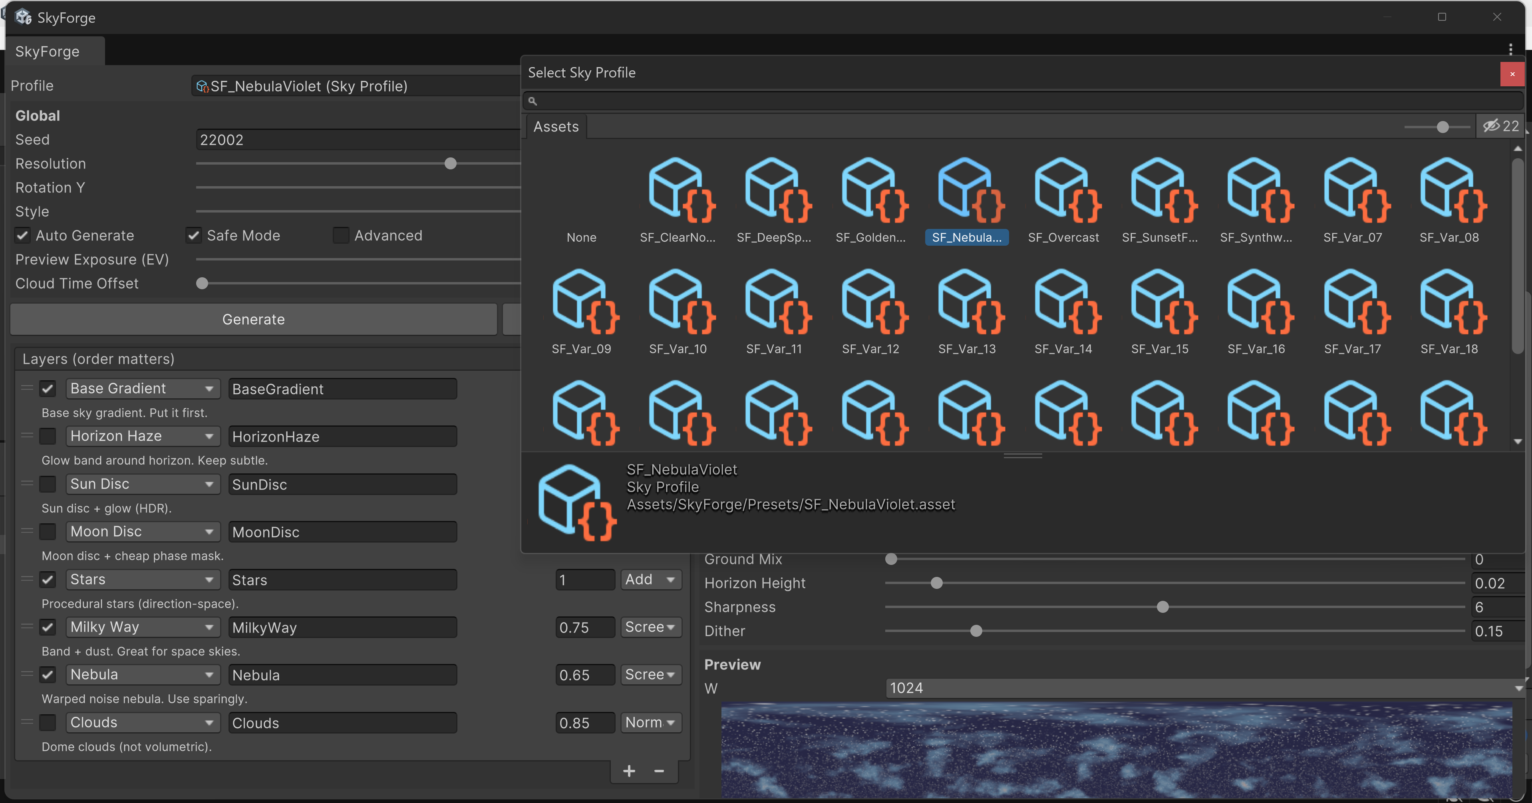Viewport: 1532px width, 803px height.
Task: Select the SkyForge window tab
Action: click(x=48, y=52)
